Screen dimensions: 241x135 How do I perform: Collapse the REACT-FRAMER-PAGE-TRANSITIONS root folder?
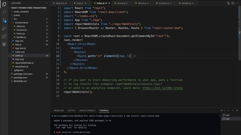point(29,8)
